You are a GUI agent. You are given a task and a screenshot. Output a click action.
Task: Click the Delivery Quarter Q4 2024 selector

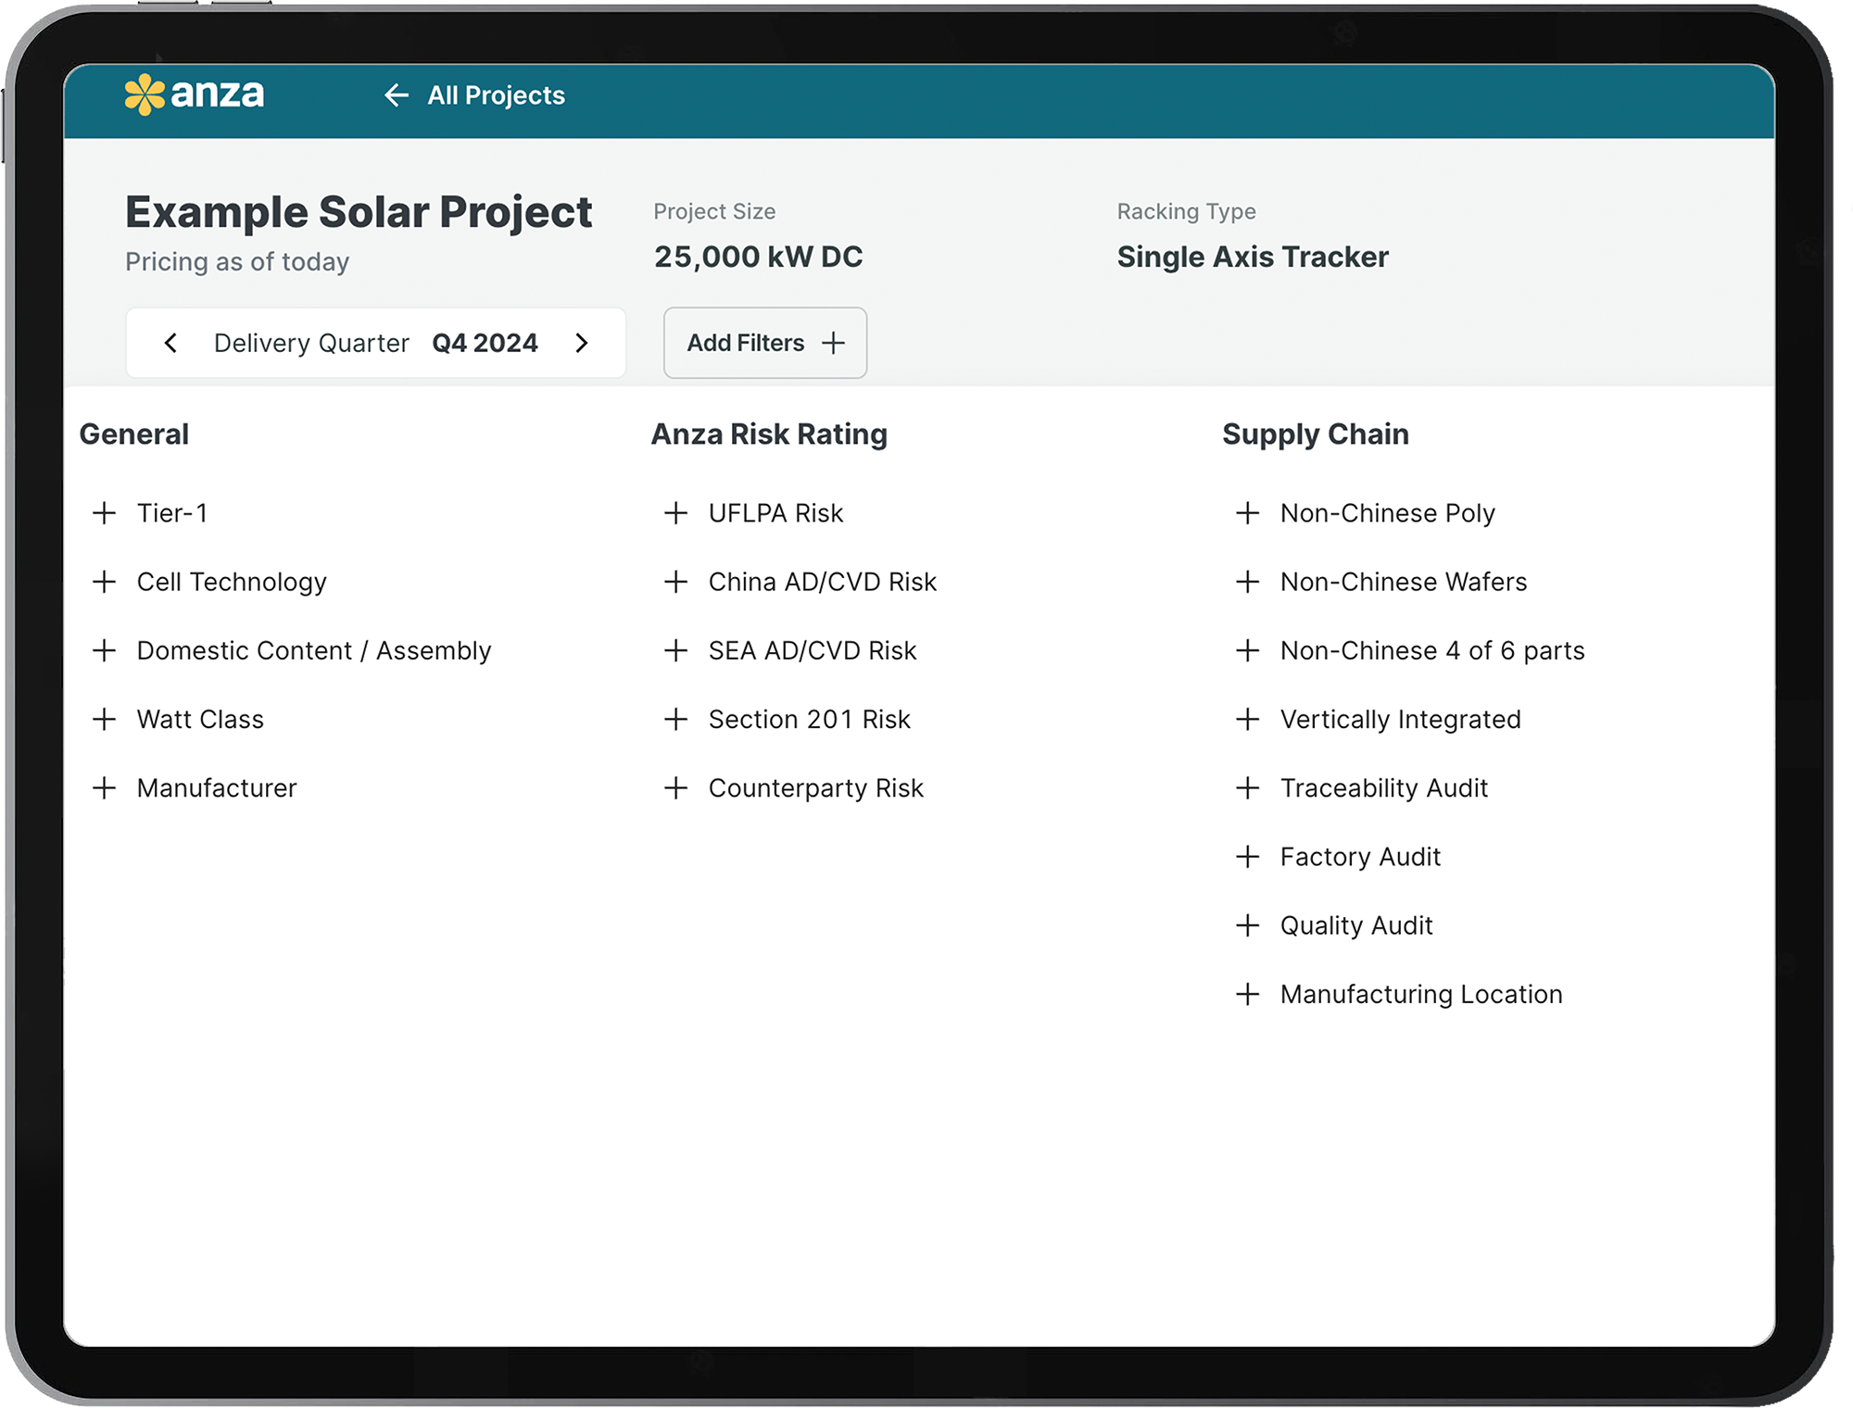click(376, 343)
